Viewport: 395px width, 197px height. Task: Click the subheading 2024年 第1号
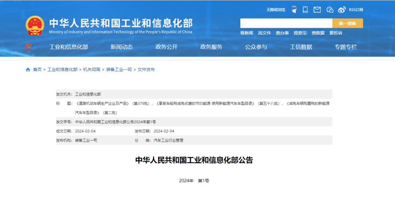(194, 181)
